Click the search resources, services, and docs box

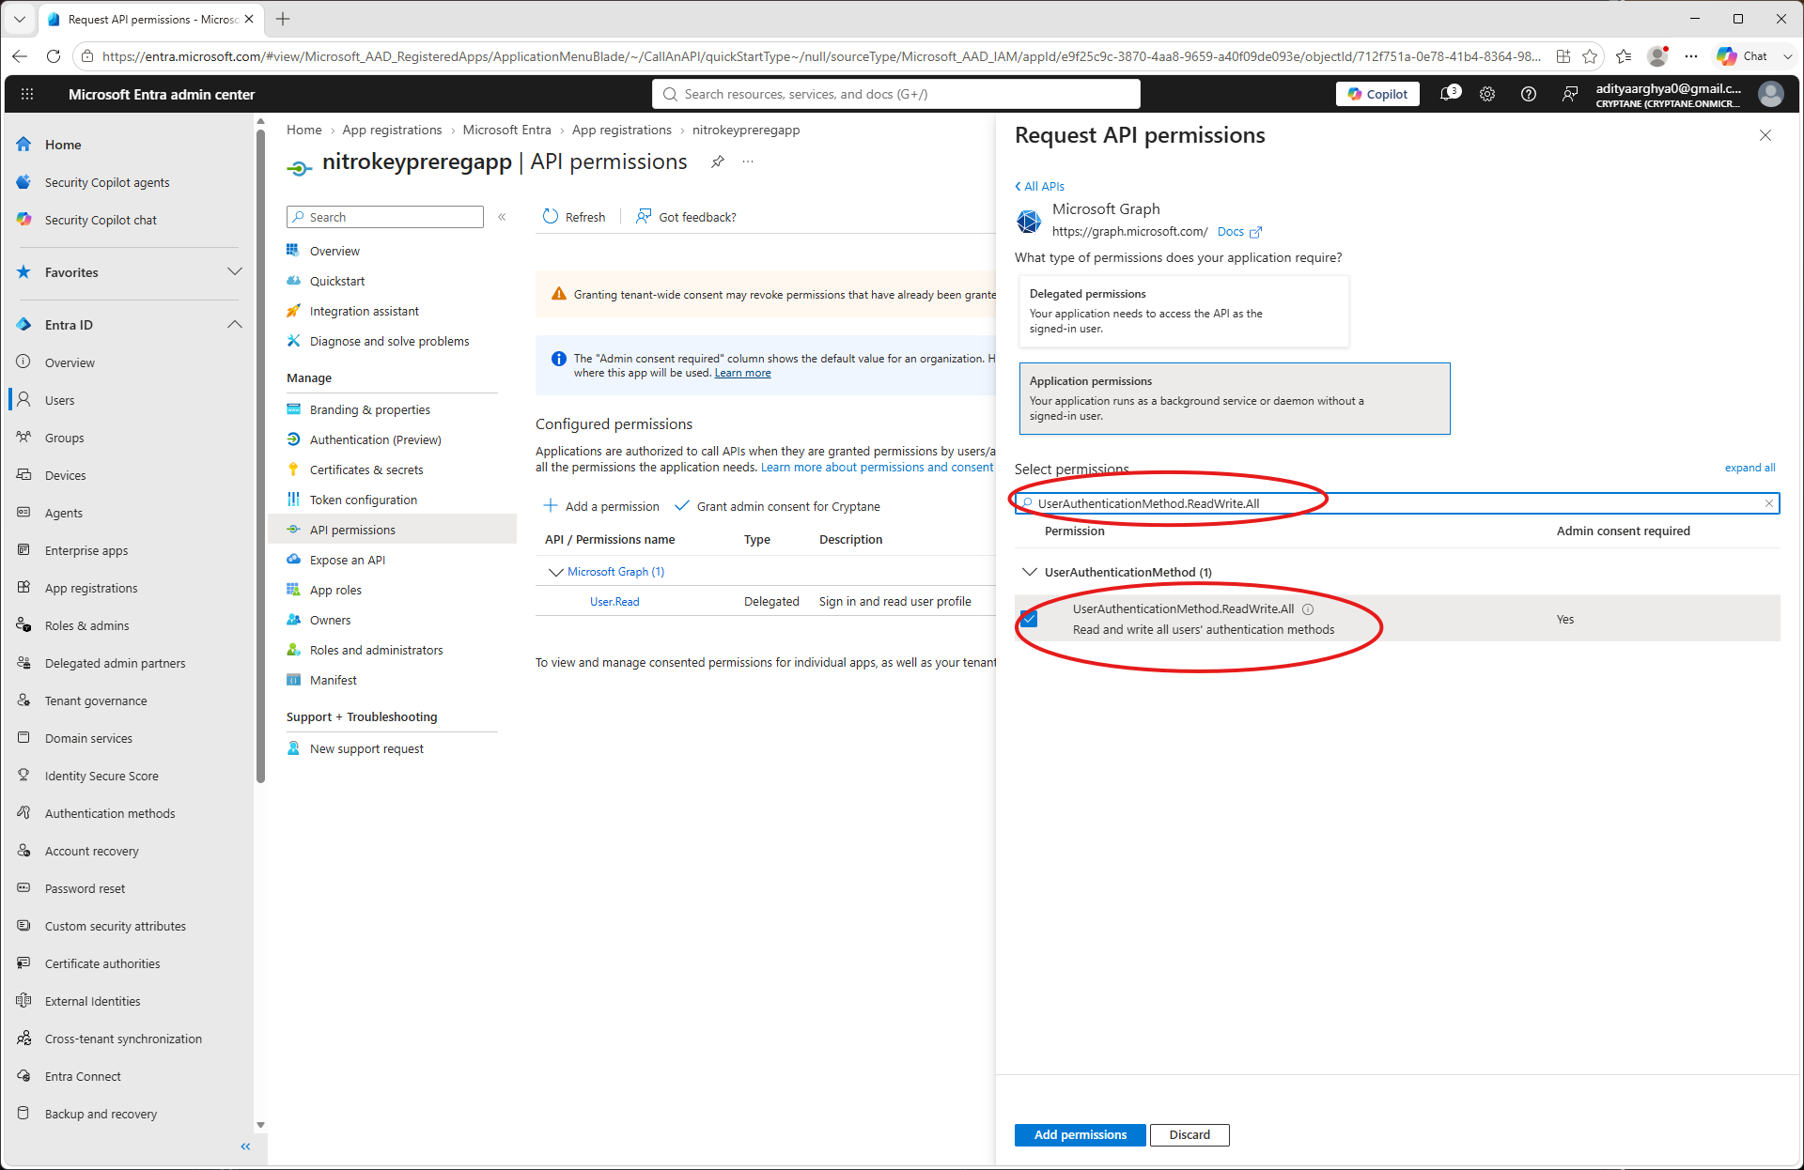click(896, 94)
